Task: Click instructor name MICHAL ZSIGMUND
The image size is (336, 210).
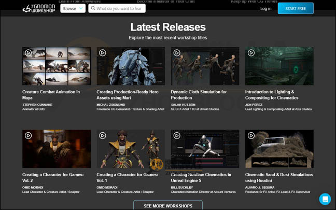Action: [x=111, y=105]
